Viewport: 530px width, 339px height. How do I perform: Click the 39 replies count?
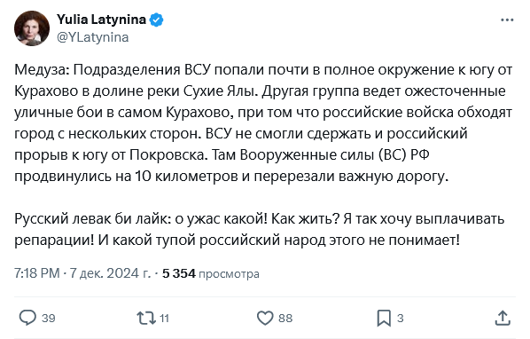click(49, 319)
